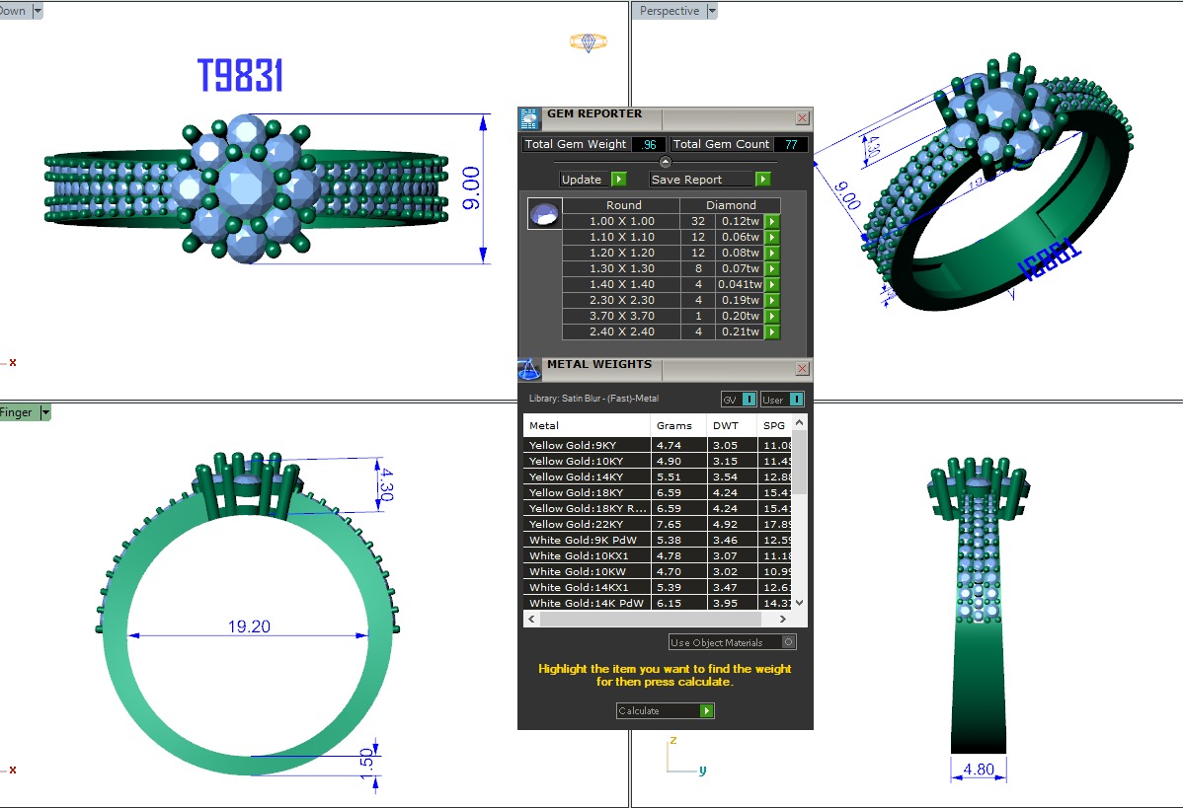This screenshot has width=1183, height=808.
Task: Click green arrow for 3.70 X 3.70 row
Action: (772, 317)
